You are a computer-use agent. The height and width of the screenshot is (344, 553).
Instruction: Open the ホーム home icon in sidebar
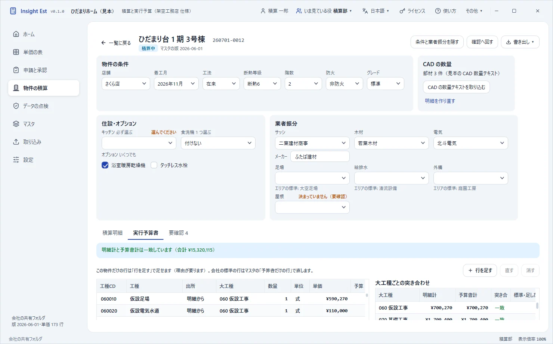tap(16, 34)
